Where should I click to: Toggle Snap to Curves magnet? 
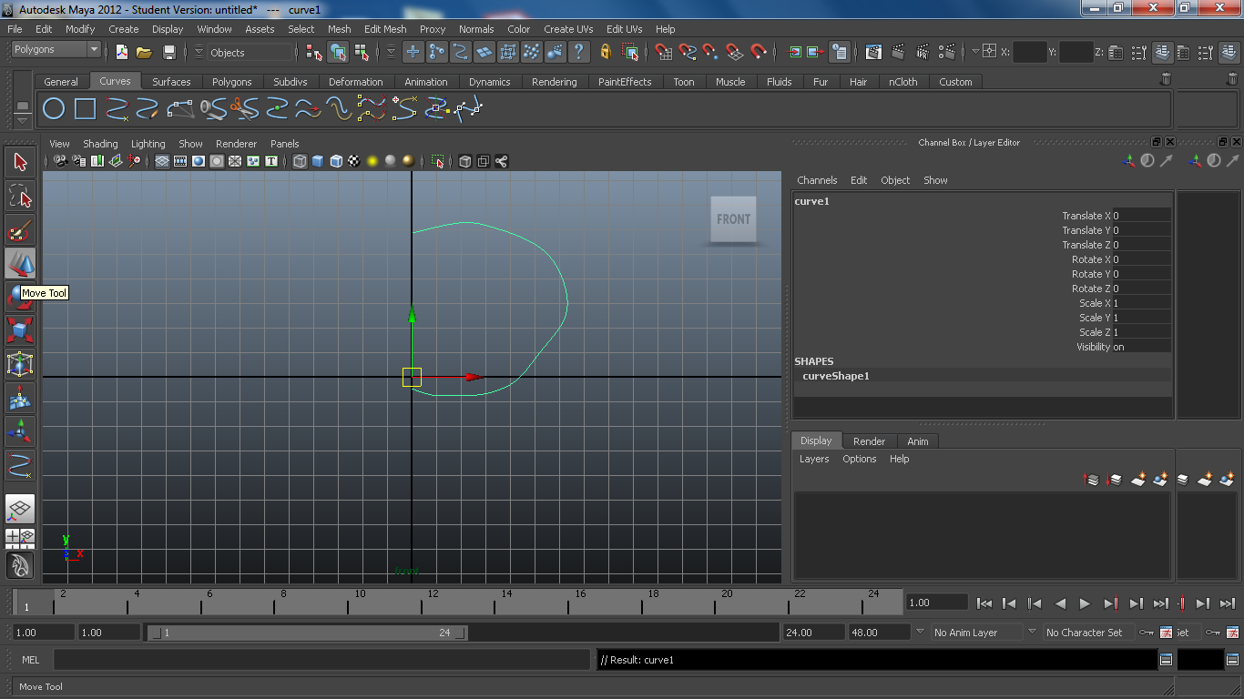pyautogui.click(x=688, y=52)
